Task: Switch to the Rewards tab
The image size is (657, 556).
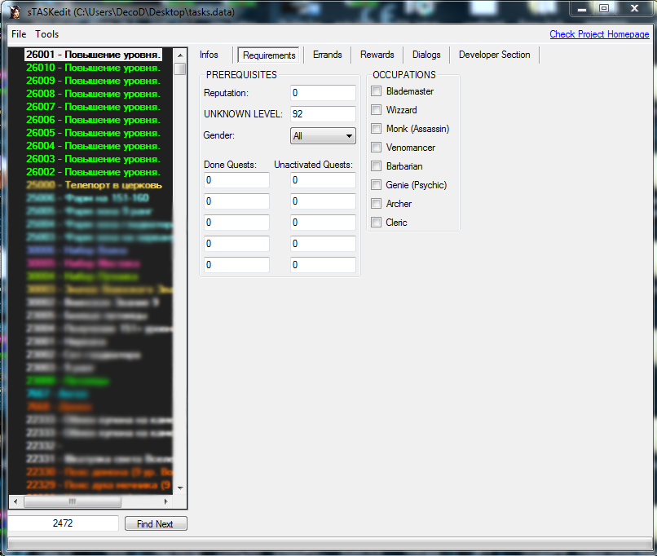Action: pos(377,55)
